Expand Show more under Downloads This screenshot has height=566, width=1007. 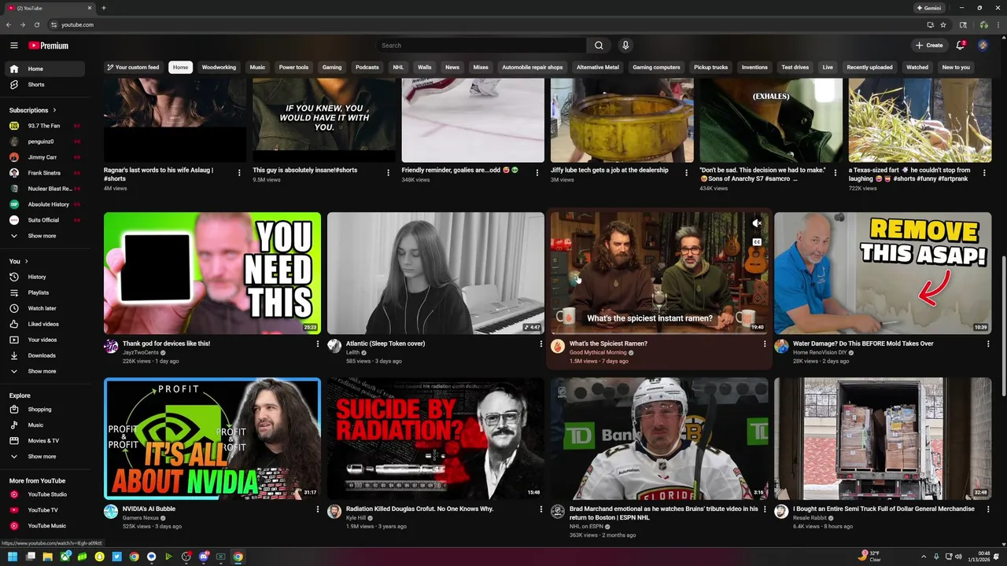coord(46,371)
